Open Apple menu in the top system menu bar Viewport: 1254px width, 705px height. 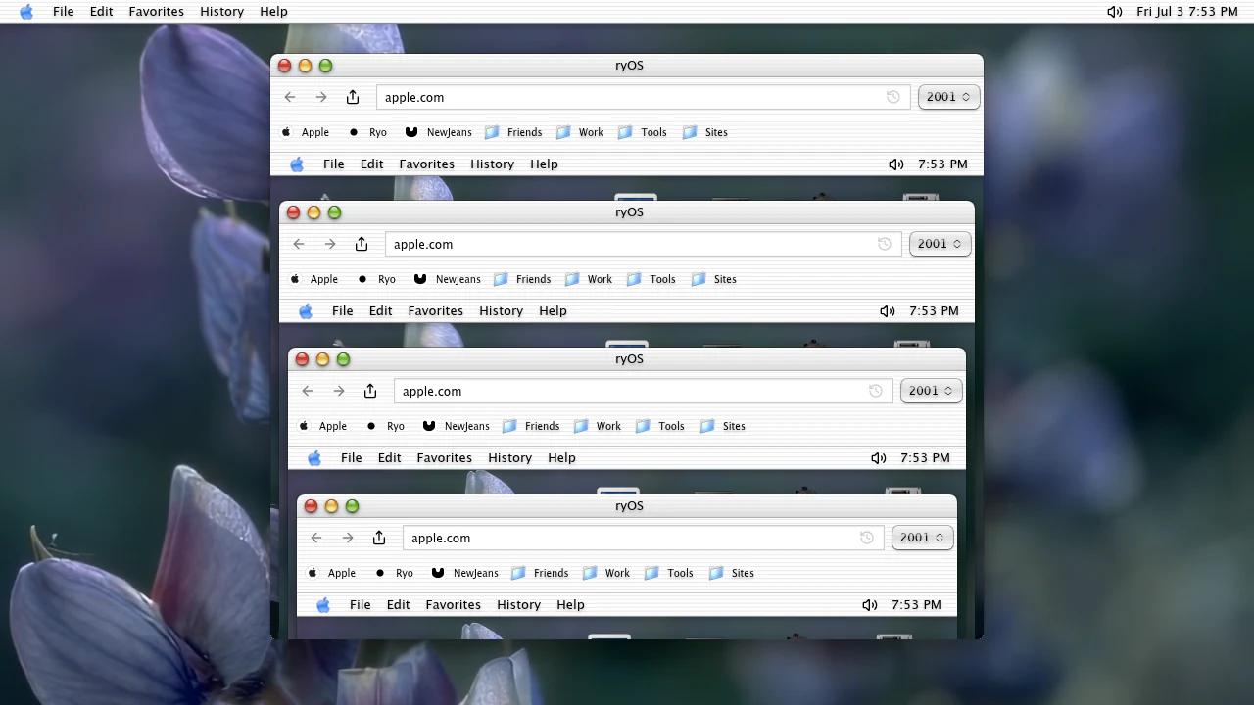26,12
